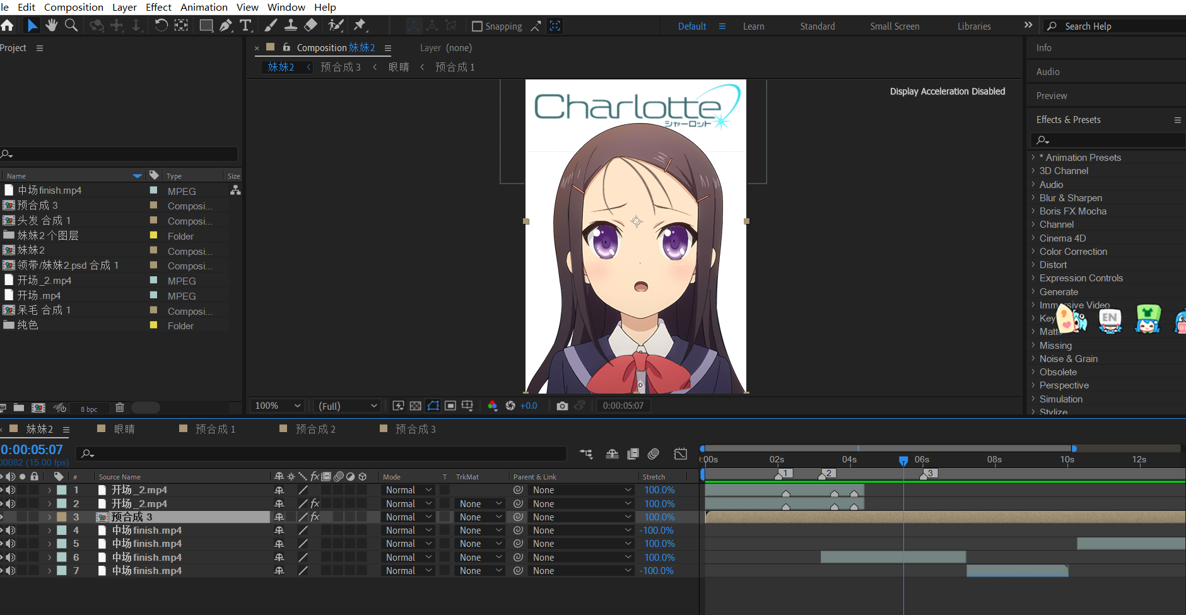Open the Libraries workspace
This screenshot has width=1186, height=615.
click(974, 26)
